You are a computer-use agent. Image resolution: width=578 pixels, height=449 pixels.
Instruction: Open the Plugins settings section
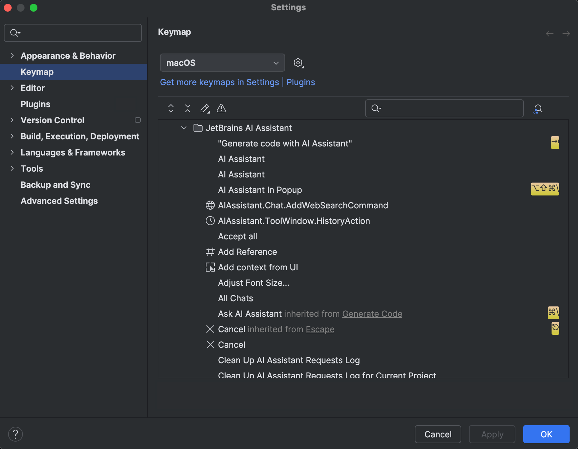(35, 104)
